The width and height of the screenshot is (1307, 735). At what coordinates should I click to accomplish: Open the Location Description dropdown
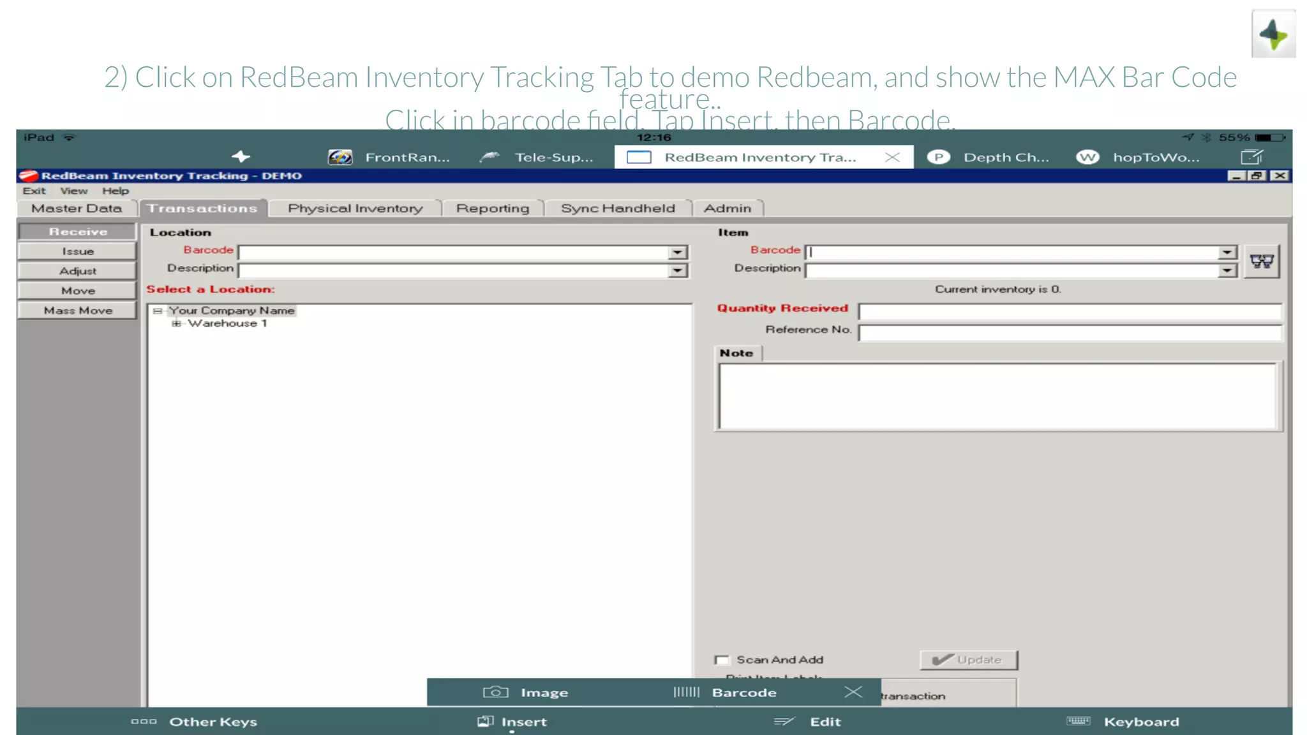pos(677,271)
